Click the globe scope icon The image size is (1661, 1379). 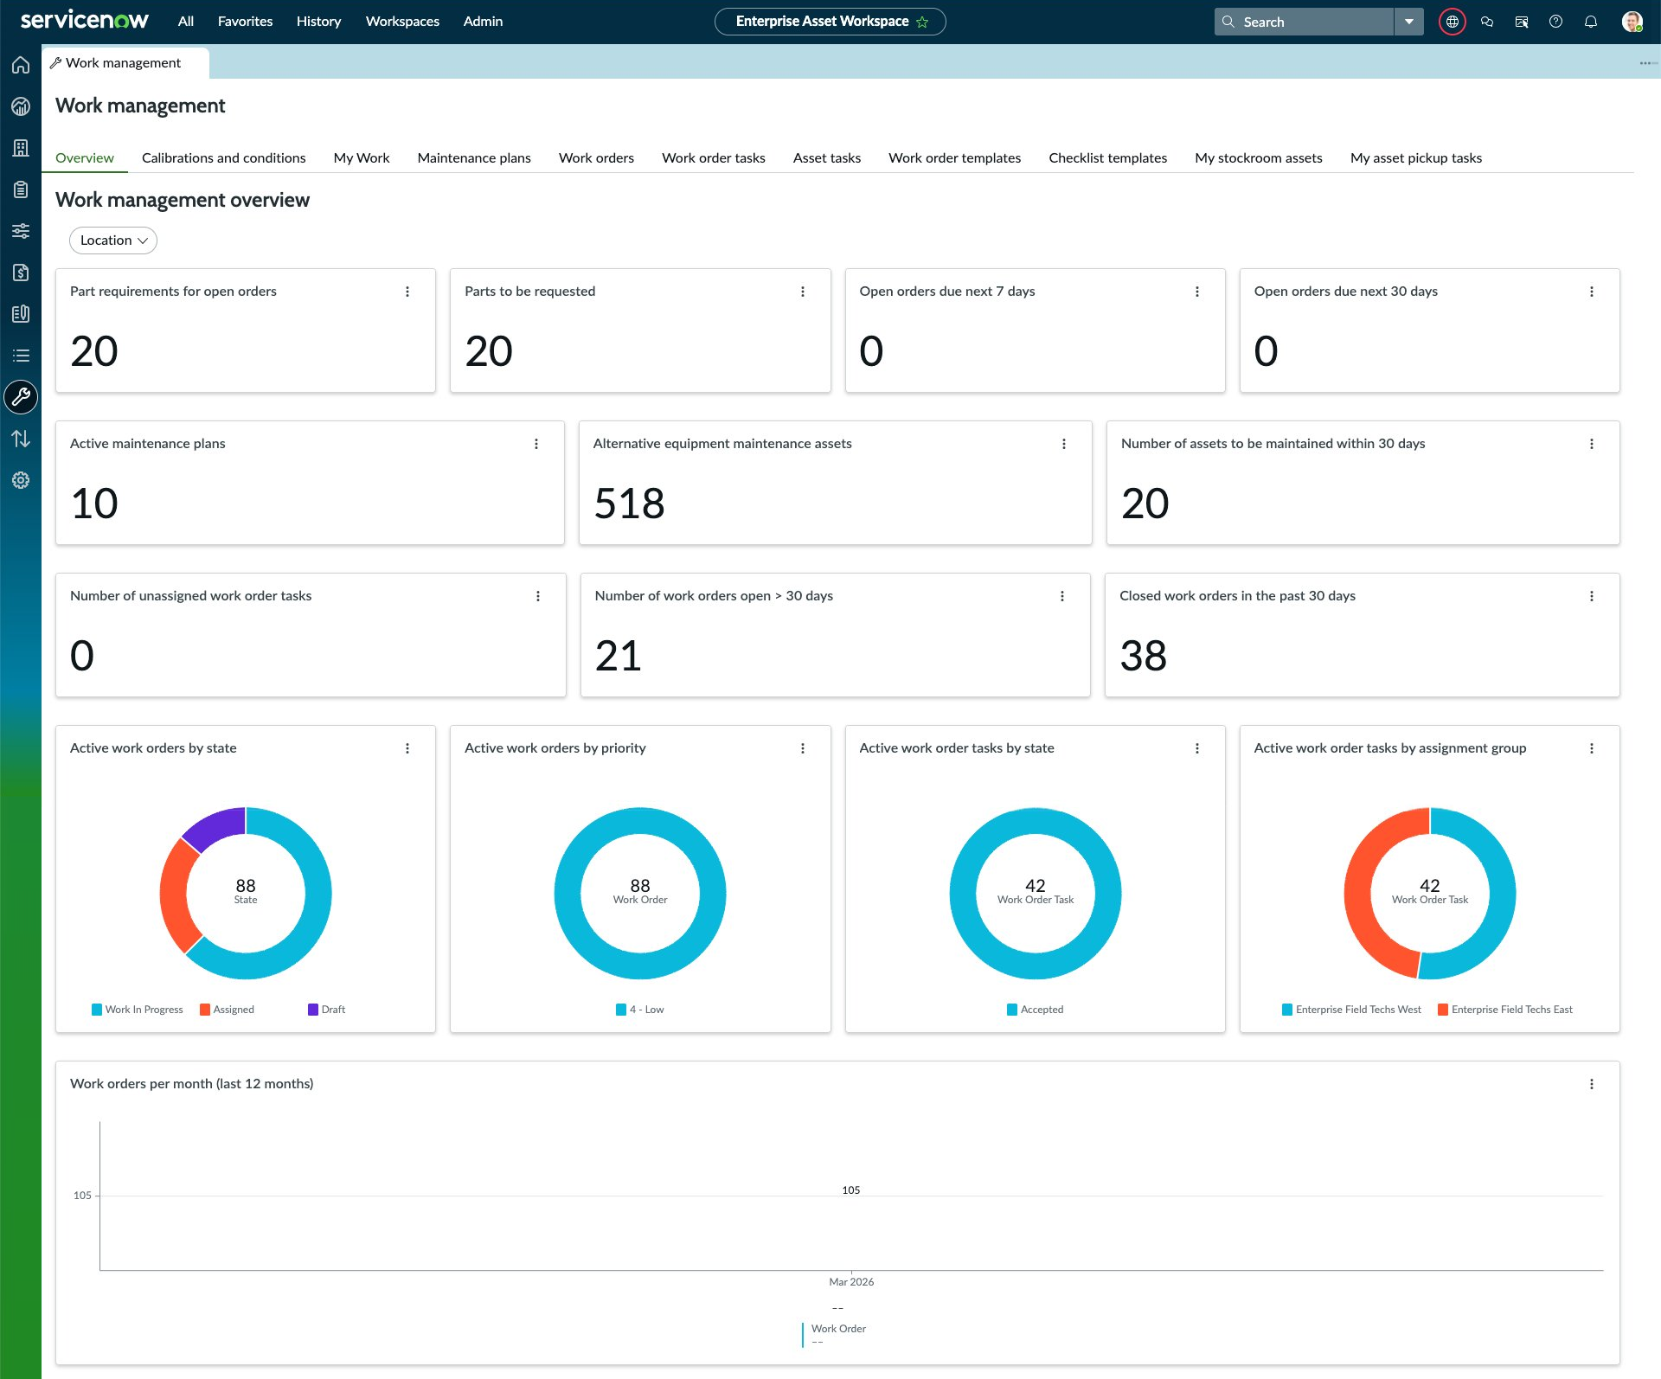(x=1452, y=22)
